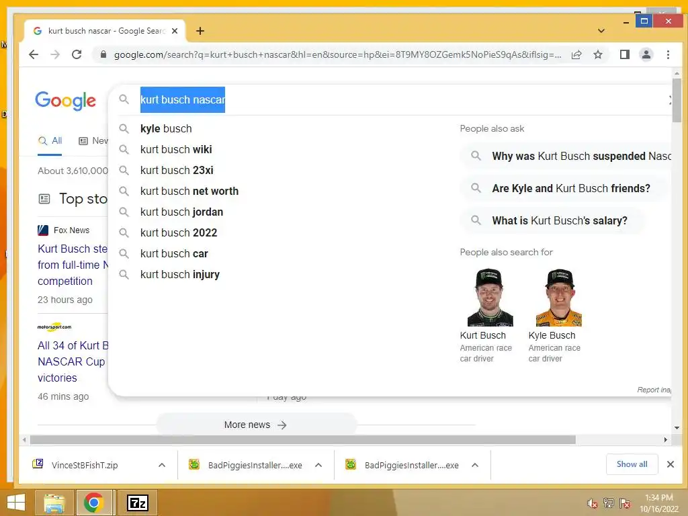This screenshot has width=688, height=516.
Task: Ask why Kurt Busch was suspended
Action: tap(566, 156)
